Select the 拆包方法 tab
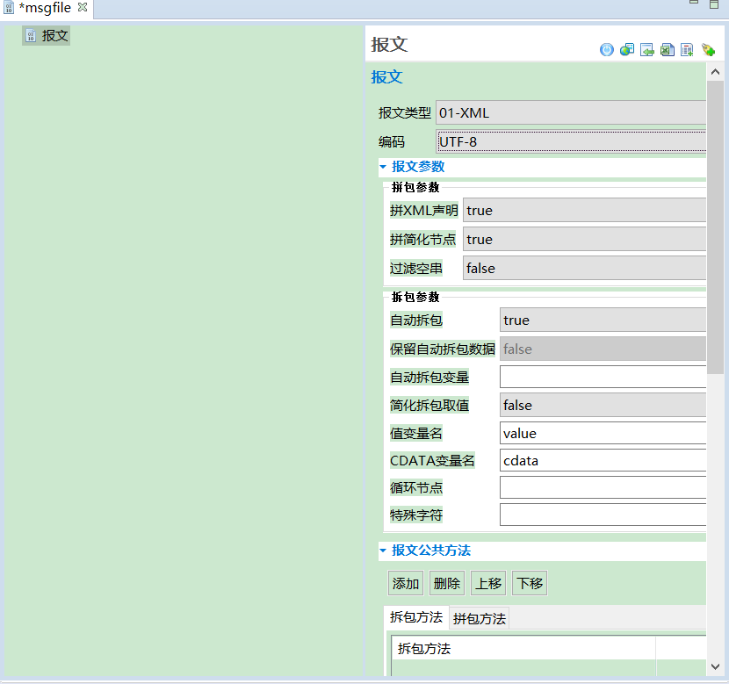Image resolution: width=729 pixels, height=684 pixels. click(416, 617)
